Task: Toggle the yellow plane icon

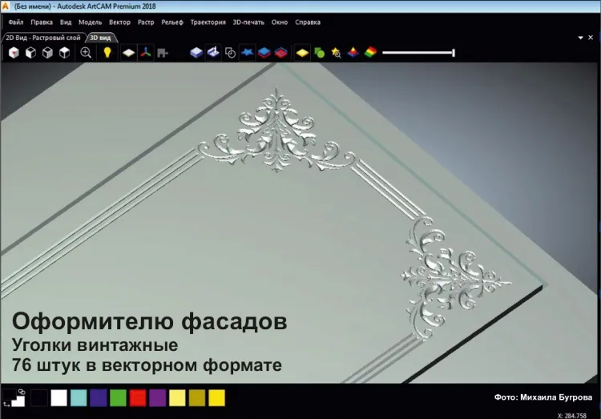Action: click(x=302, y=53)
